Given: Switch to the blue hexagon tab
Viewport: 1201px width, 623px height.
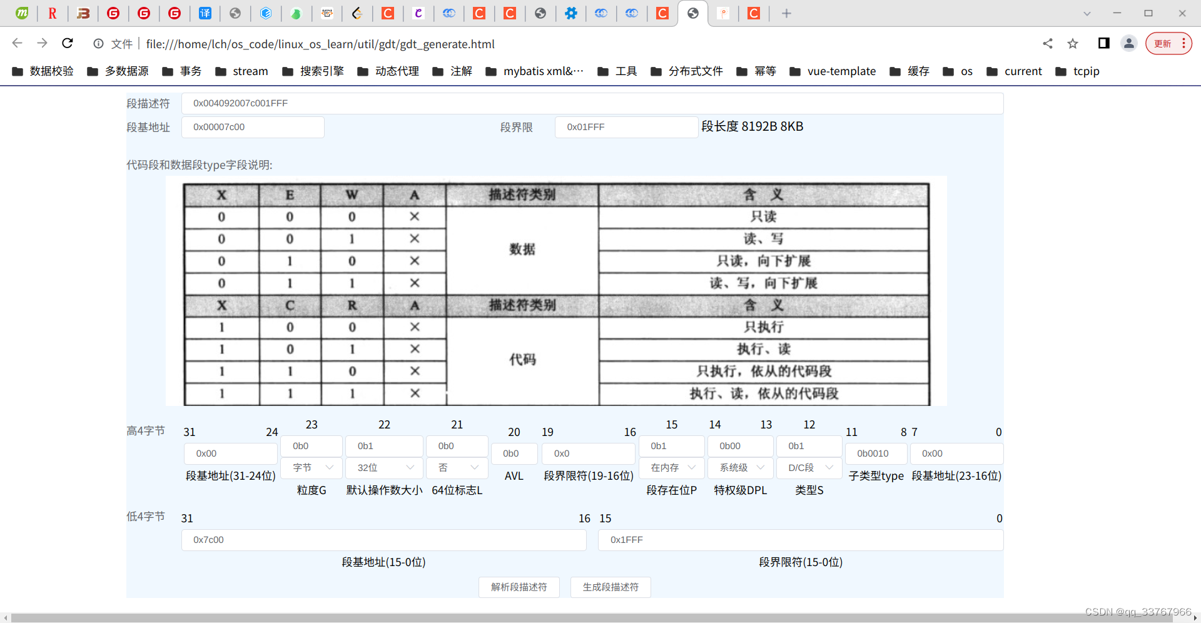Looking at the screenshot, I should pyautogui.click(x=266, y=13).
